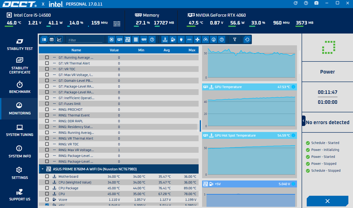Click the Support Us heart icon
The height and width of the screenshot is (208, 353).
(19, 192)
